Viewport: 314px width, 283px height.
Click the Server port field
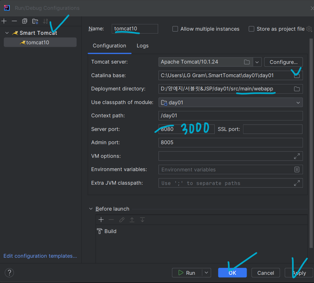tap(186, 129)
